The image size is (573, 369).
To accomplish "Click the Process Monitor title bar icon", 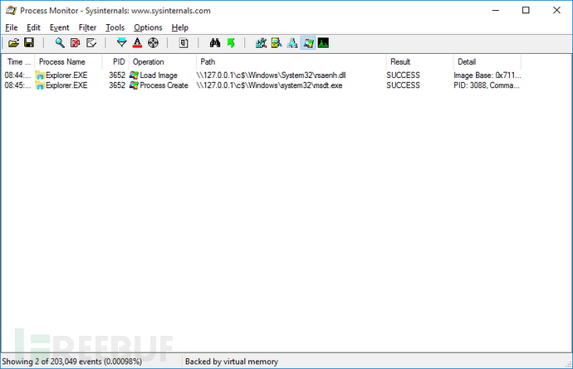I will pos(11,10).
